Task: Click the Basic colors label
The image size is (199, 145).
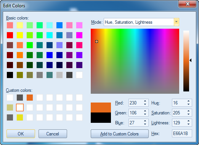Action: pyautogui.click(x=18, y=18)
